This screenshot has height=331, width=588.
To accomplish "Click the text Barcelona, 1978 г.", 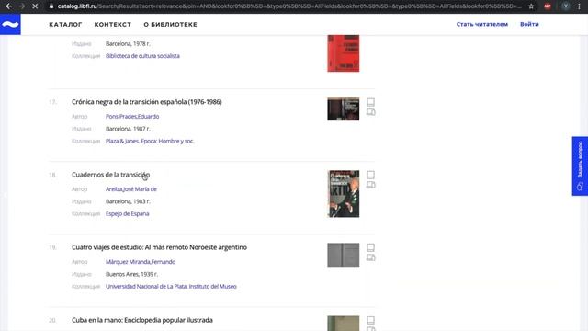I will 128,43.
